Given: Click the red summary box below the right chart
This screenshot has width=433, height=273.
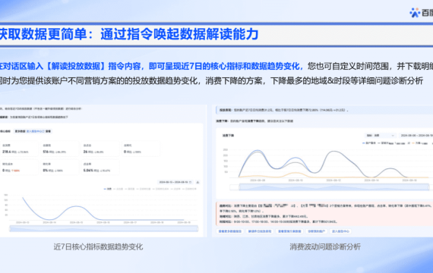Looking at the screenshot, I should [324, 214].
